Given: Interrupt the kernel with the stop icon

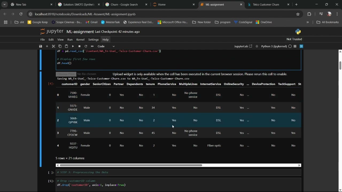Looking at the screenshot, I should pos(79,46).
